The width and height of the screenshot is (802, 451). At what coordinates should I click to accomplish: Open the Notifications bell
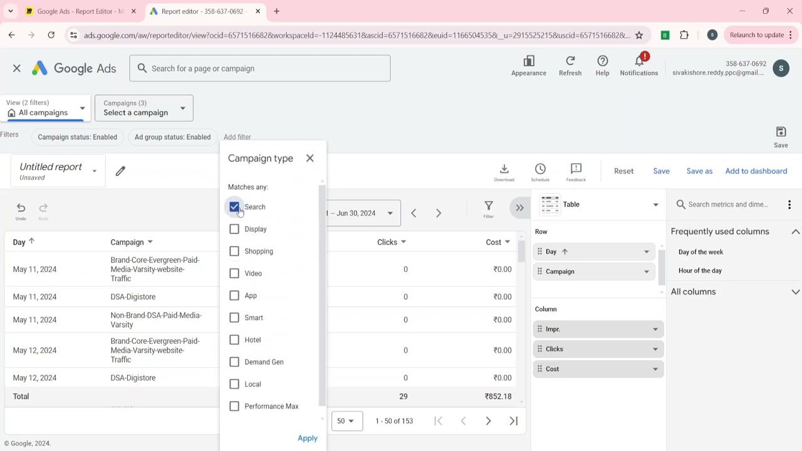pyautogui.click(x=639, y=65)
